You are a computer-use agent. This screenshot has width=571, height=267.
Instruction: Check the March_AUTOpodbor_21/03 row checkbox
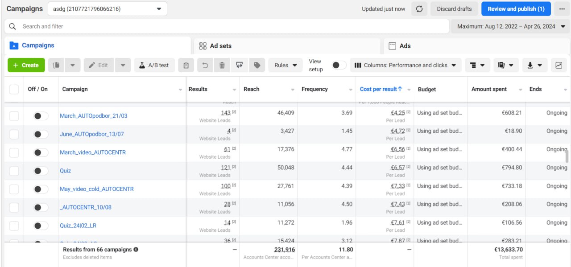14,116
